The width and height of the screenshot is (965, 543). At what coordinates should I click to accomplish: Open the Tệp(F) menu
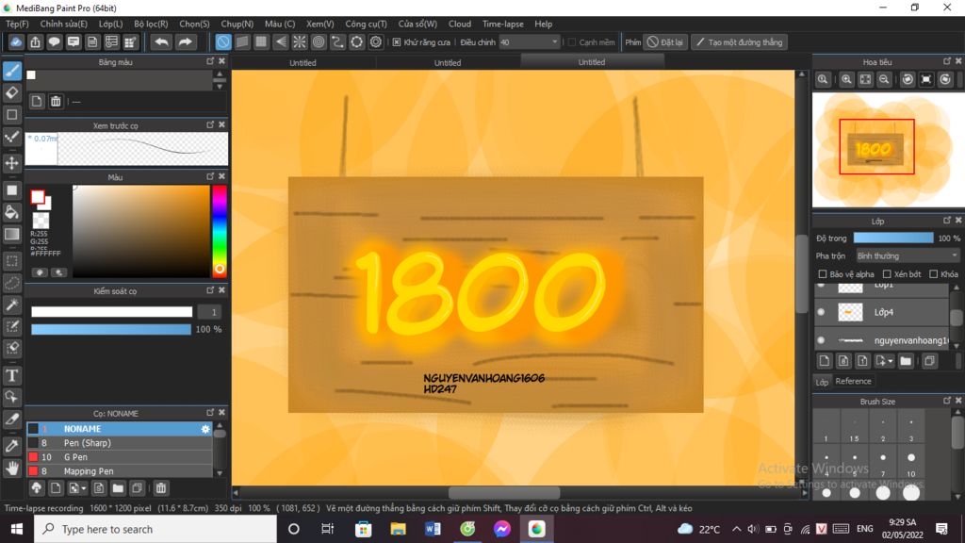click(17, 24)
